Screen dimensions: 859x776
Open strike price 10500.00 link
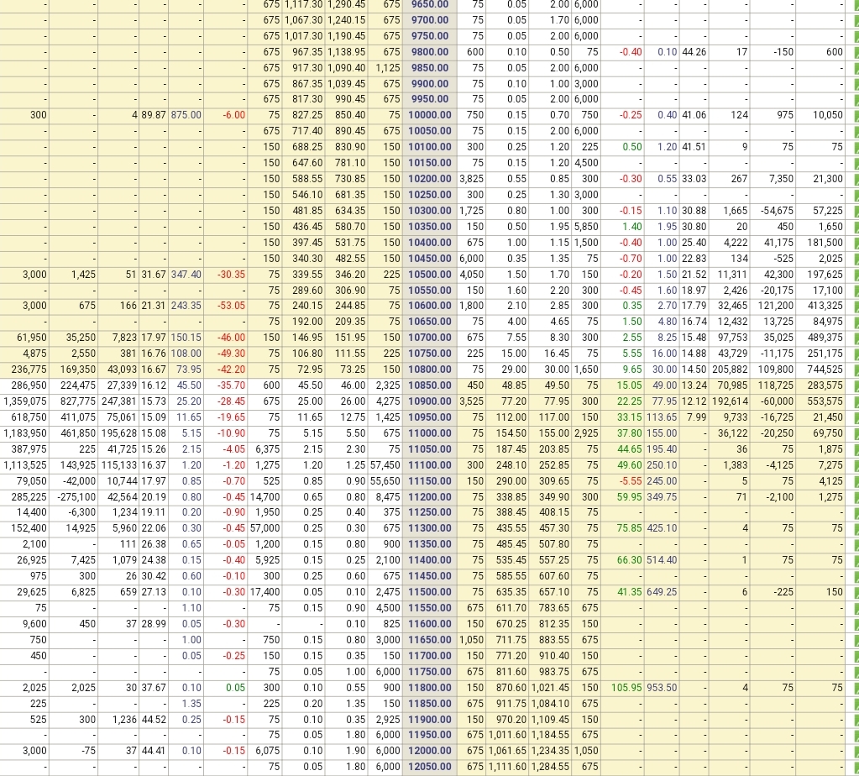[430, 275]
